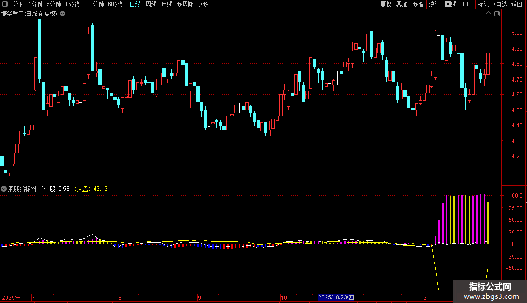Click the 4.20 price axis label

pos(517,156)
